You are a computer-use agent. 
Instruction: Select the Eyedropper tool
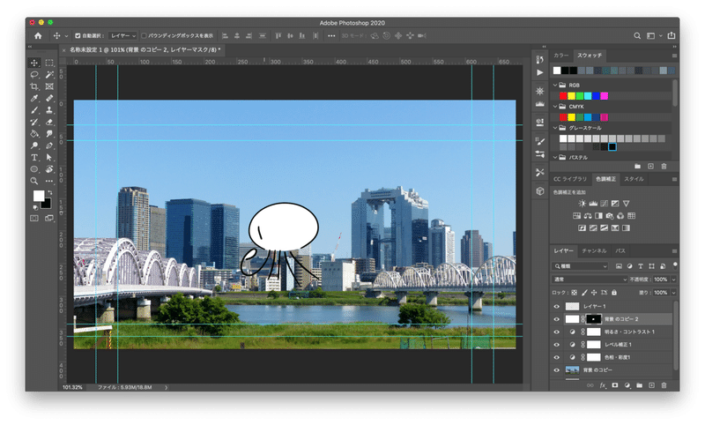tap(34, 98)
